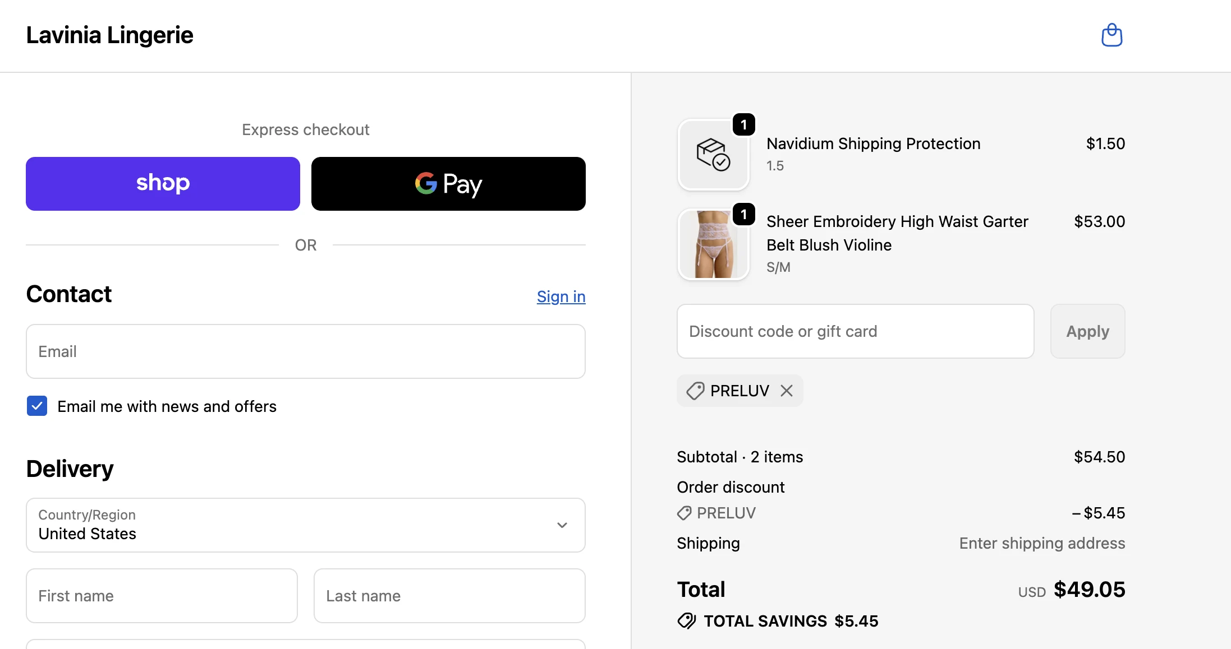The height and width of the screenshot is (649, 1231).
Task: Click the Country/Region chevron arrow
Action: [562, 525]
